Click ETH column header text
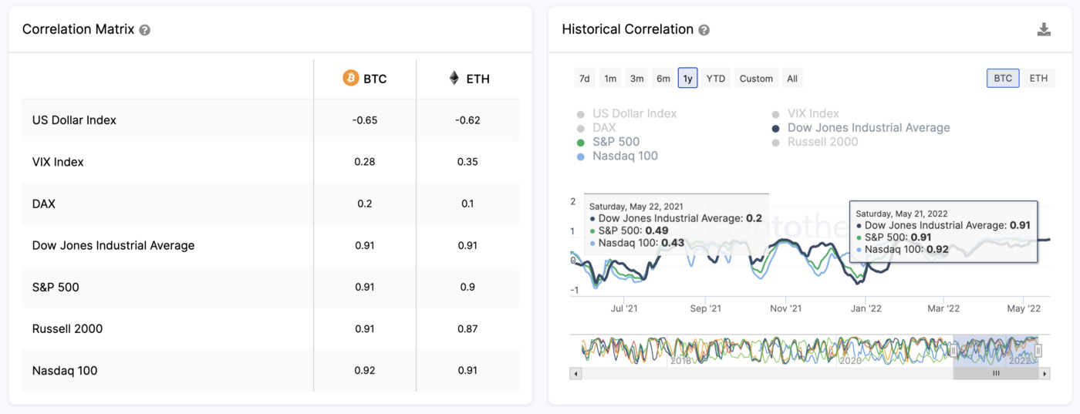This screenshot has height=414, width=1080. point(478,79)
